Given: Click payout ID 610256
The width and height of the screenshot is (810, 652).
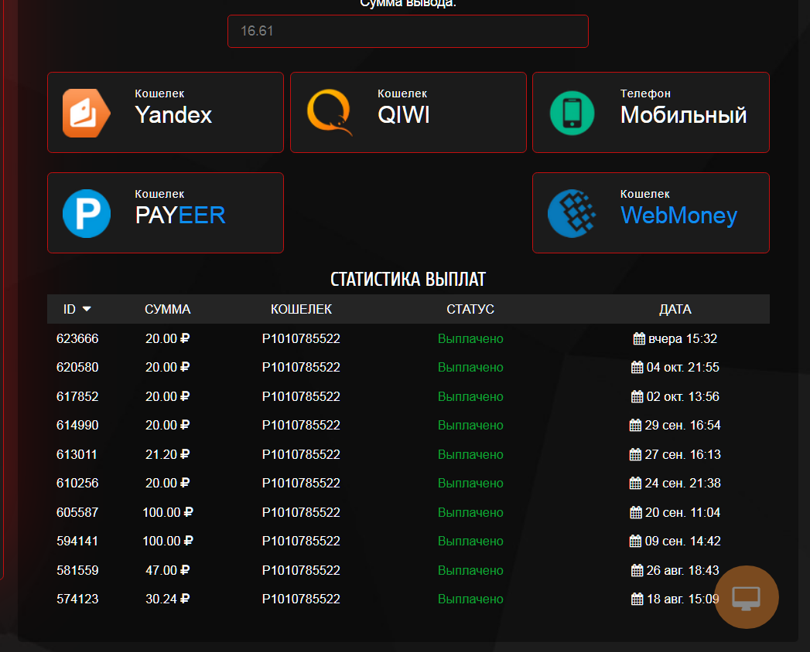Looking at the screenshot, I should click(x=77, y=483).
